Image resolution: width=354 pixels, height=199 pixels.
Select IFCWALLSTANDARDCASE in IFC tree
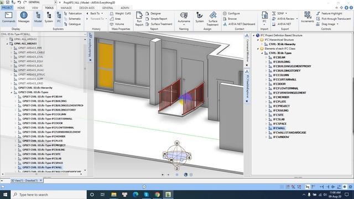pyautogui.click(x=289, y=133)
